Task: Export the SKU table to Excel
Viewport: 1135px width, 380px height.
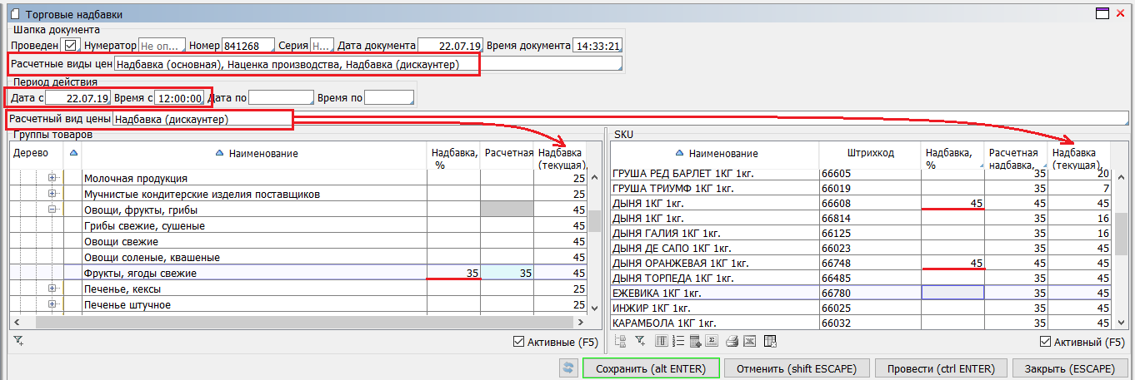Action: tap(749, 341)
